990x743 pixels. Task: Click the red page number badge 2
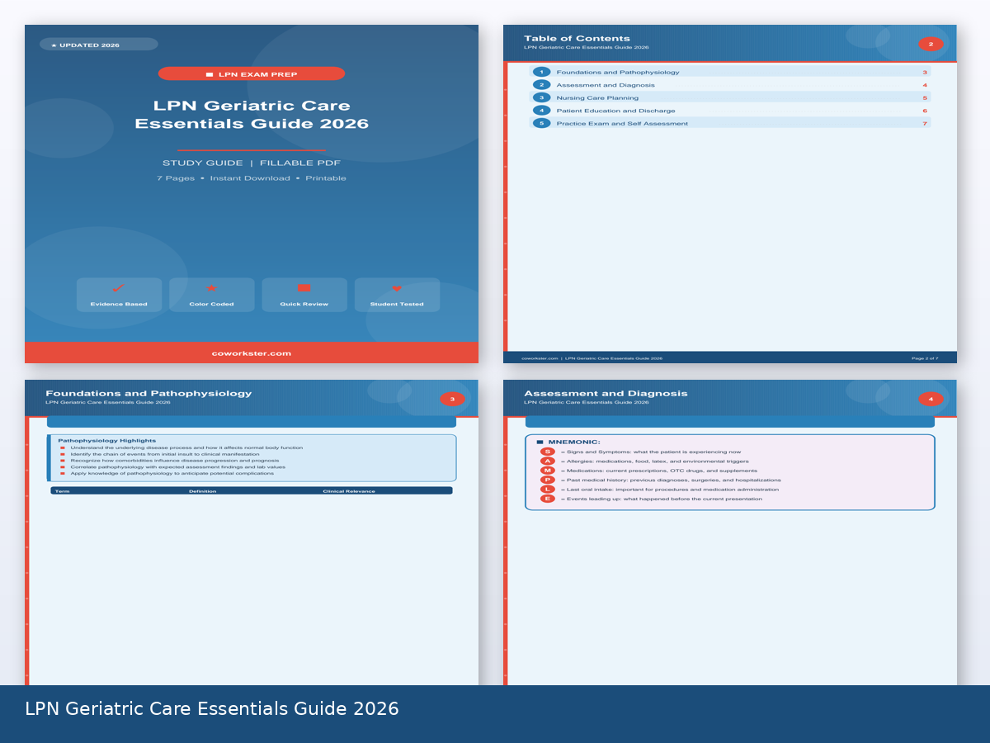tap(931, 44)
